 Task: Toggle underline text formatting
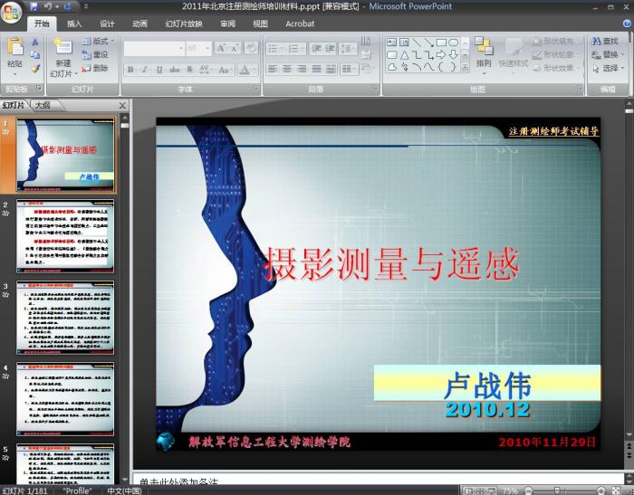click(158, 70)
